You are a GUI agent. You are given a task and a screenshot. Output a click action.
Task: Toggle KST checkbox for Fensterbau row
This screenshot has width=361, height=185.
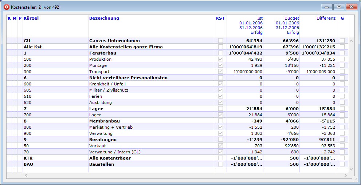tap(220, 53)
